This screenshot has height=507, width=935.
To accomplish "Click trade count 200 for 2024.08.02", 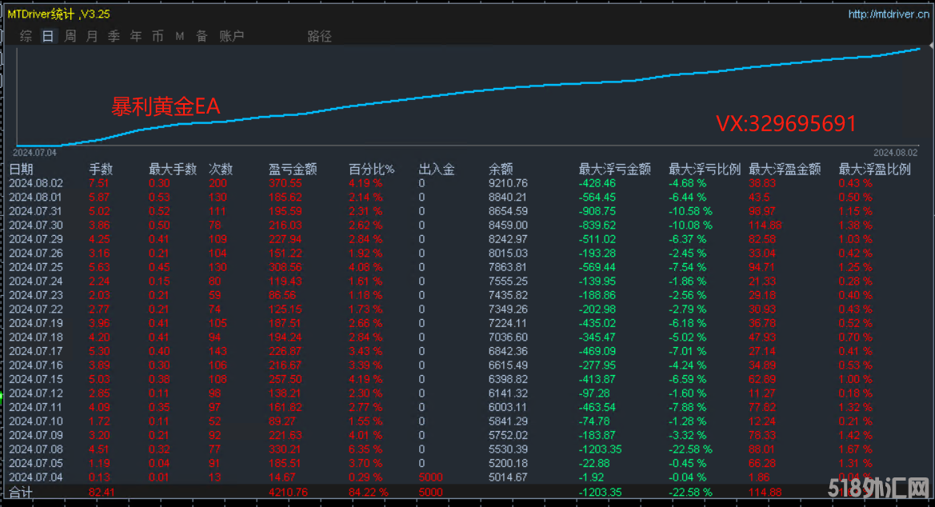I will pos(218,183).
